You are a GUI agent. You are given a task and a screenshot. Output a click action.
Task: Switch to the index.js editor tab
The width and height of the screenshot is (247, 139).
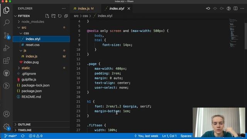coord(84,8)
